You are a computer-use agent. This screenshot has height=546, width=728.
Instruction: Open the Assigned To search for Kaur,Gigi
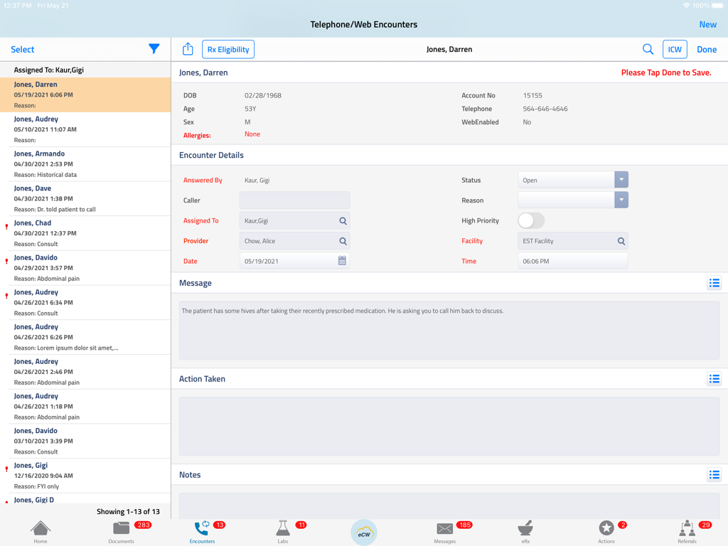click(x=343, y=220)
